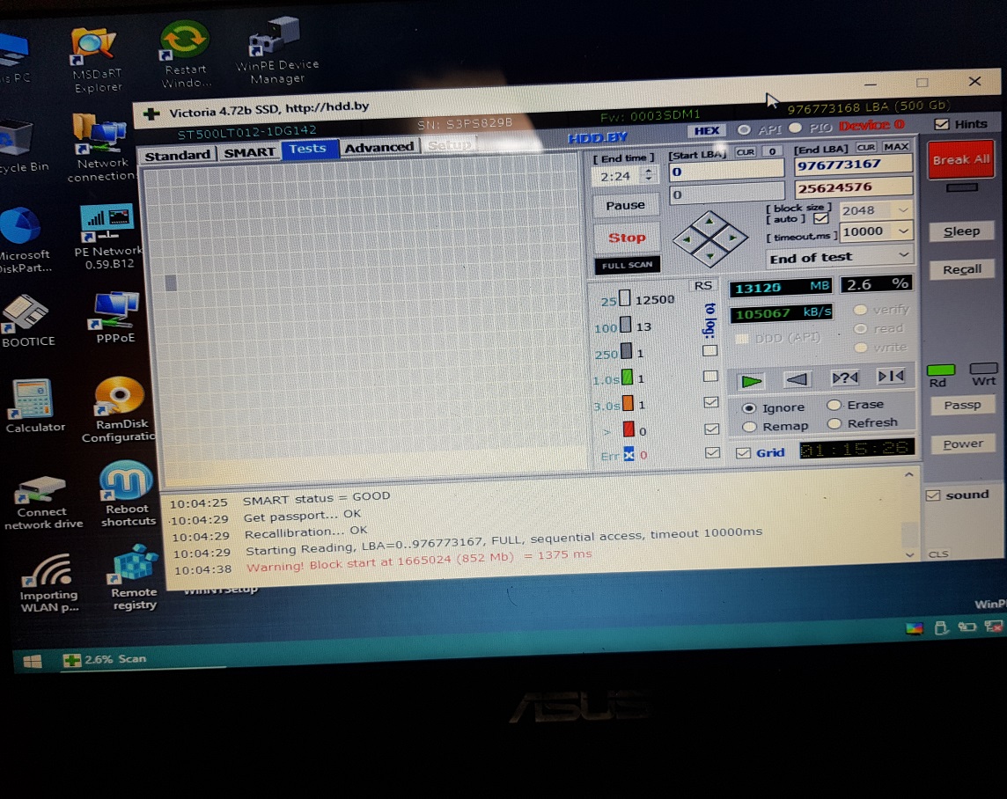Viewport: 1007px width, 799px height.
Task: Click the down arrow in Victoria's navigation diamond
Action: coord(709,255)
